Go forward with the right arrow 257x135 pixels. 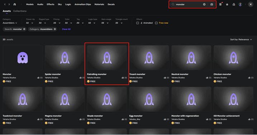(x=9, y=4)
